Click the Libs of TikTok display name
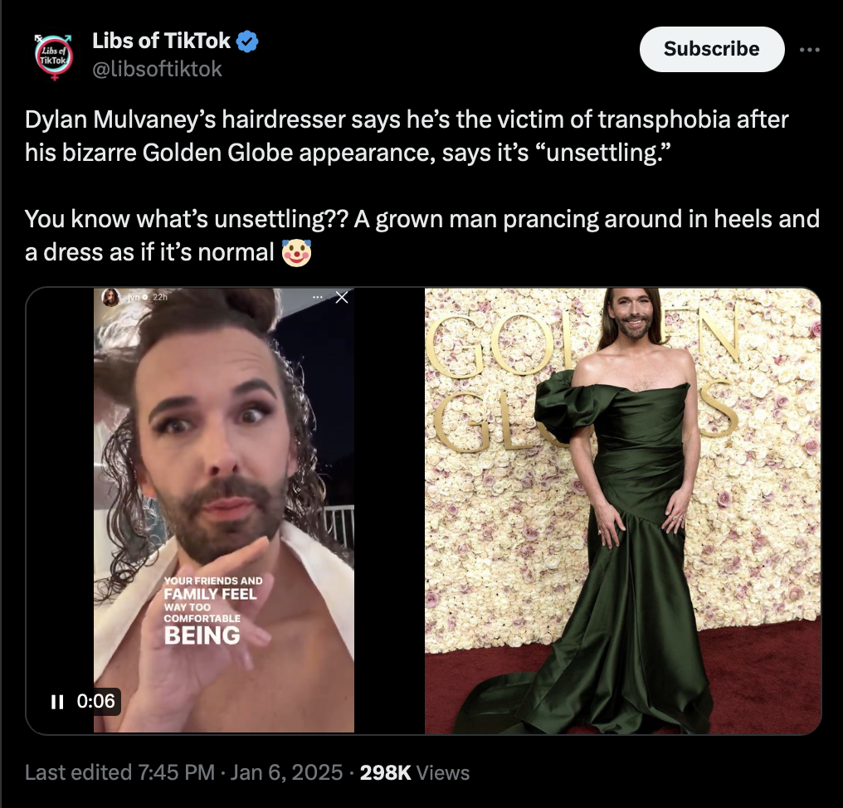843x808 pixels. [161, 41]
